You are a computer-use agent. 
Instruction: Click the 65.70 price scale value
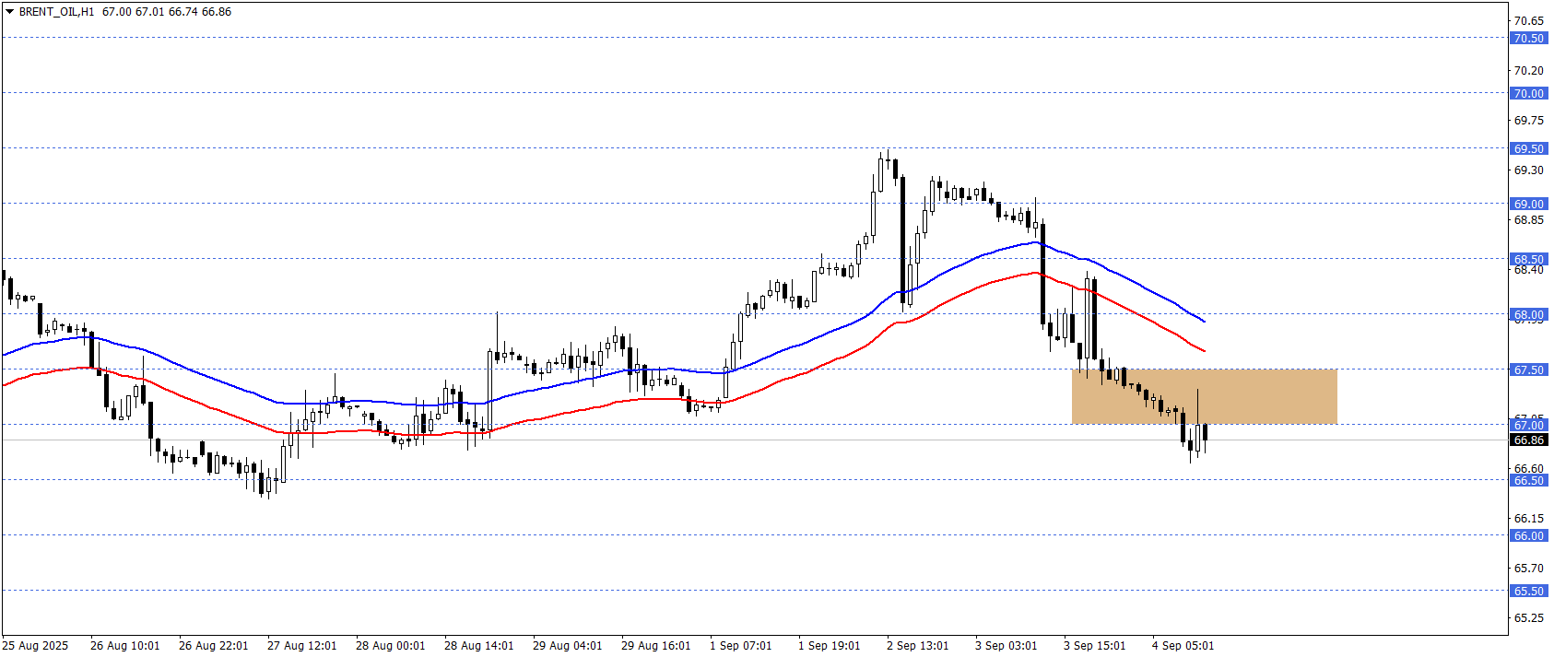[1528, 568]
